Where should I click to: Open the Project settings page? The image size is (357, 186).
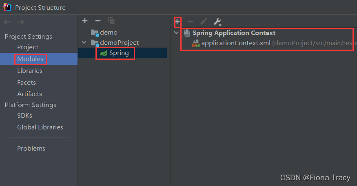[28, 47]
